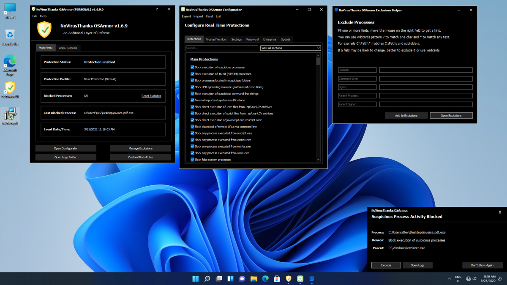Open the File menu in OSArmor
This screenshot has height=285, width=507.
tap(35, 16)
